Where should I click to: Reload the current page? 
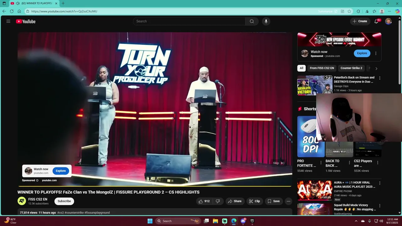click(x=12, y=11)
